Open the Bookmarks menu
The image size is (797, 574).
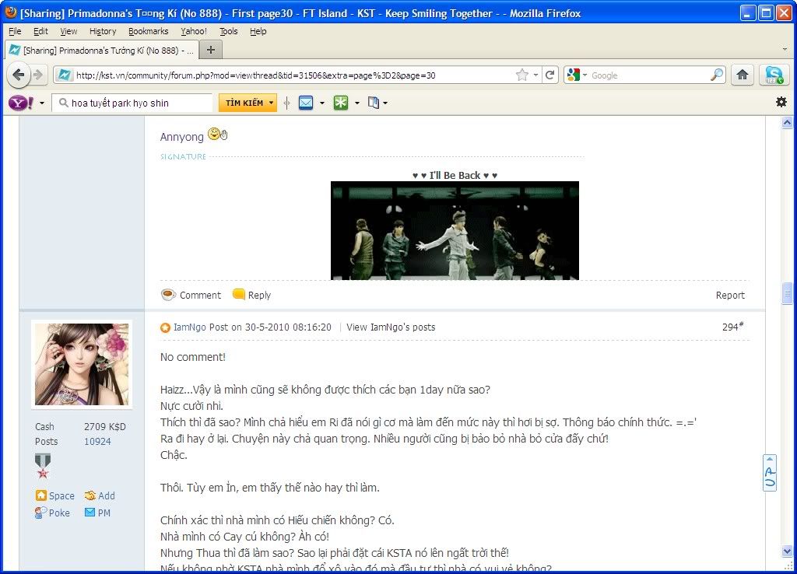pyautogui.click(x=149, y=31)
